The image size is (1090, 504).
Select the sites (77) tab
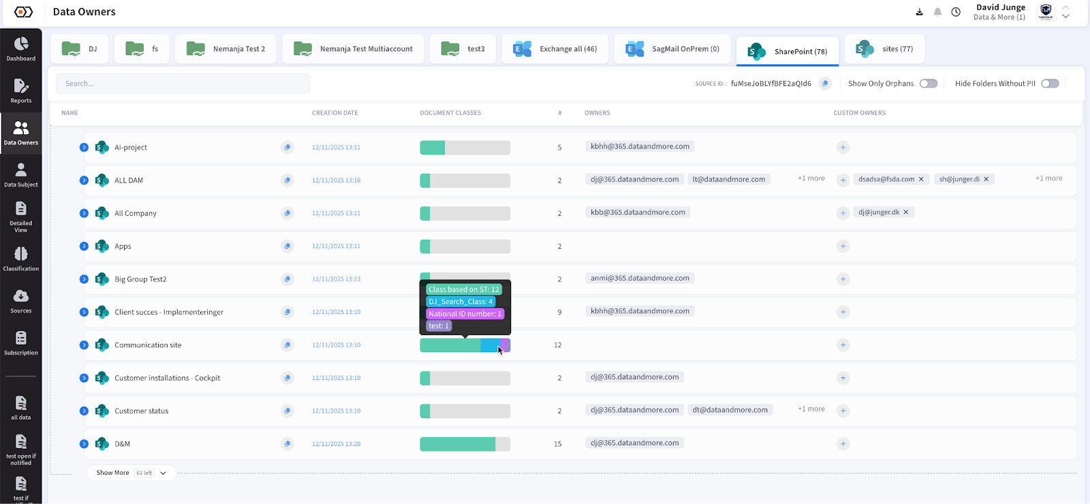884,49
